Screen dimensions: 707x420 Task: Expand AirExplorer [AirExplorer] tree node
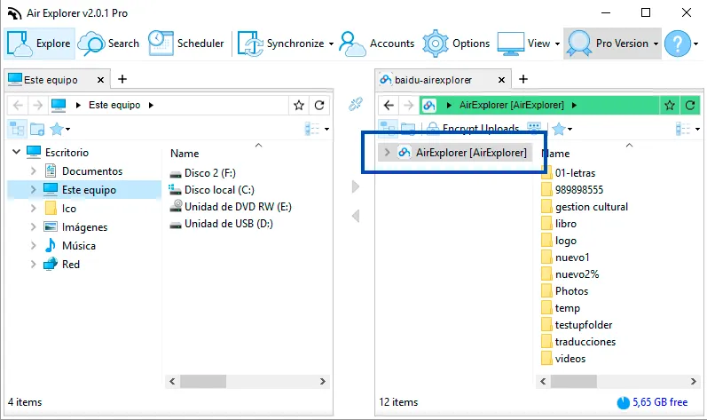387,153
